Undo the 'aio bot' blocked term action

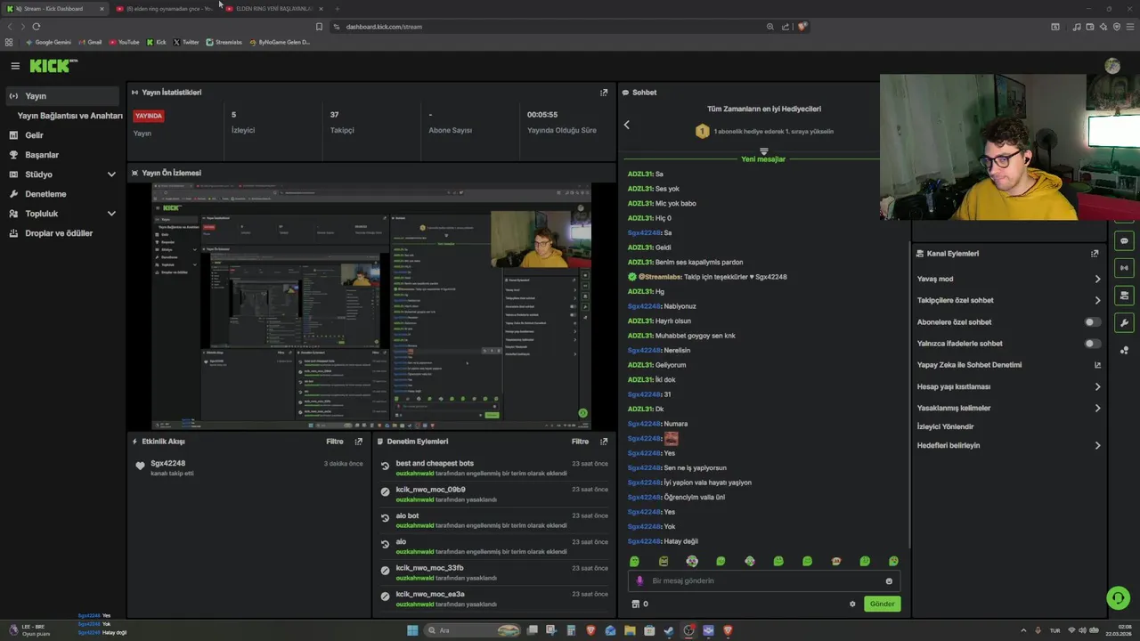click(x=385, y=518)
